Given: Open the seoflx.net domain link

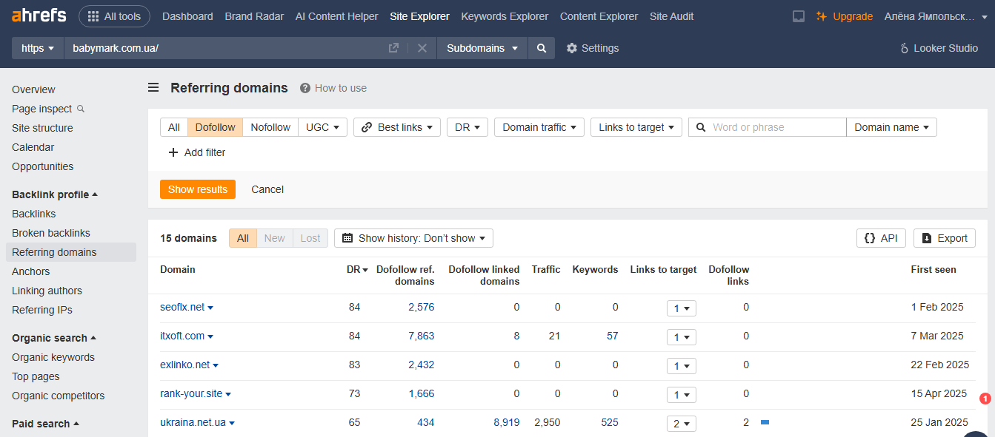Looking at the screenshot, I should (182, 307).
